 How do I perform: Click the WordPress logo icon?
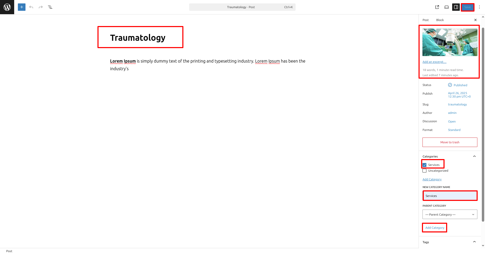tap(7, 7)
